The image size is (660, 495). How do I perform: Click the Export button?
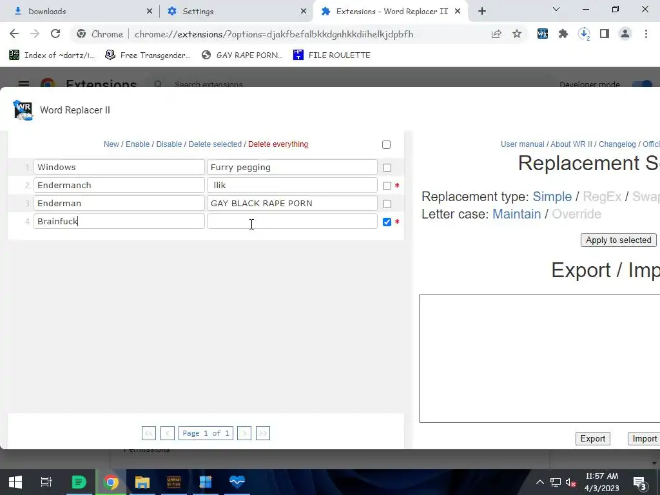coord(593,438)
